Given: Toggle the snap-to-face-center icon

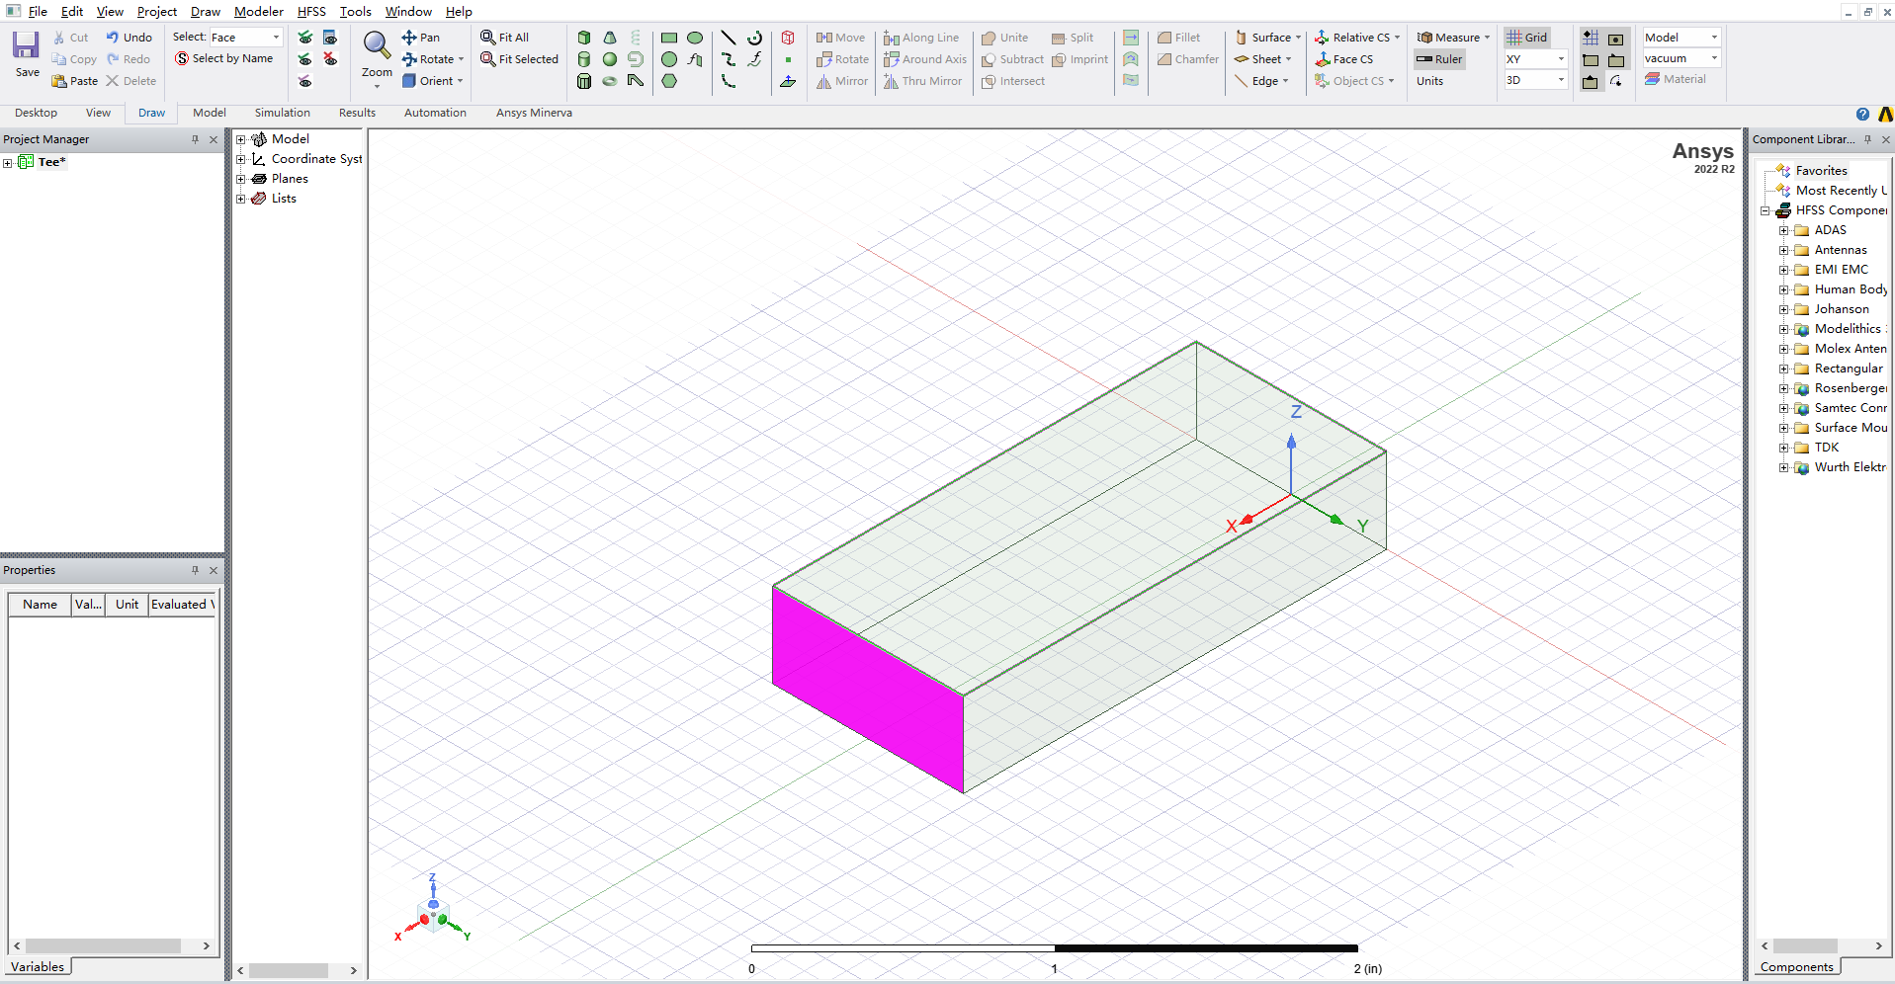Looking at the screenshot, I should pyautogui.click(x=1616, y=38).
